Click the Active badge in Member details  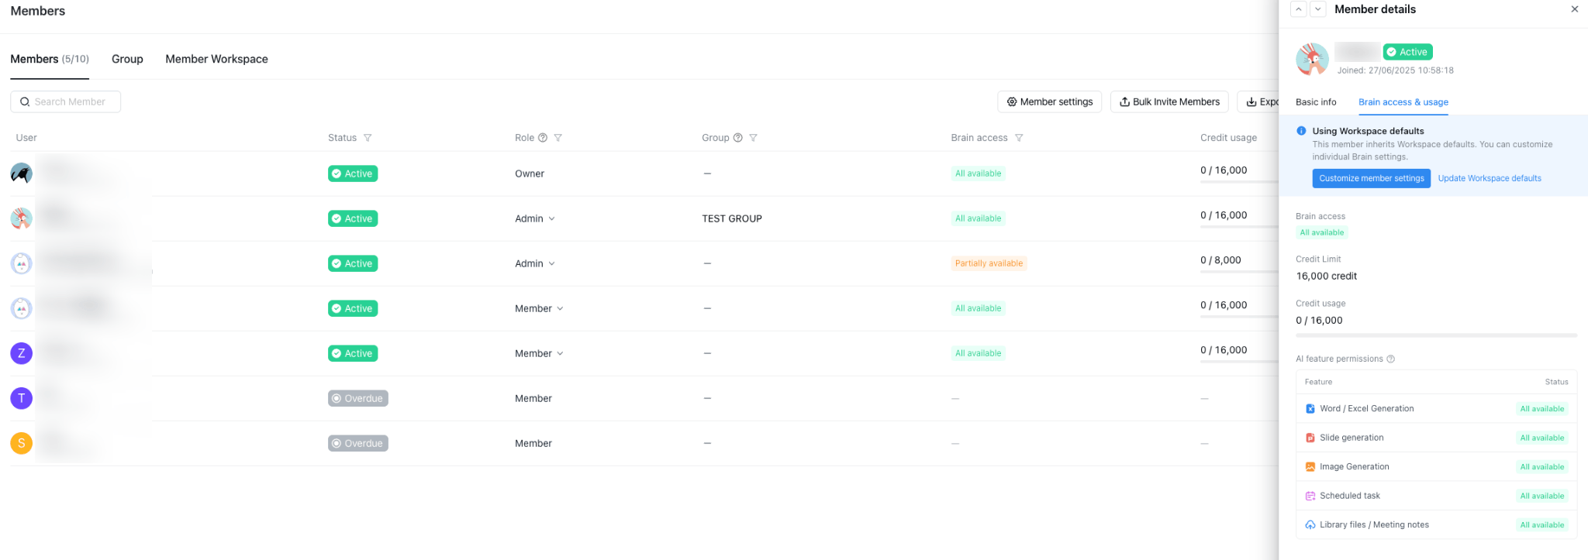(x=1407, y=52)
